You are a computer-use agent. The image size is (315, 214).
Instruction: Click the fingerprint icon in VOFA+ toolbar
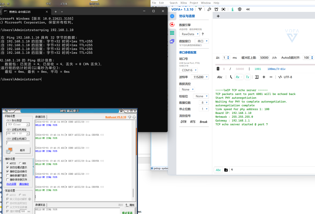[x=240, y=9]
